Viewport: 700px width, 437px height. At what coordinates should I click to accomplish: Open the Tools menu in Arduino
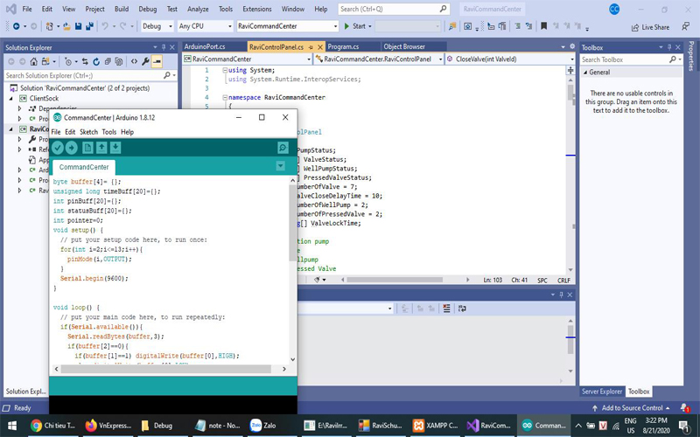click(x=108, y=132)
